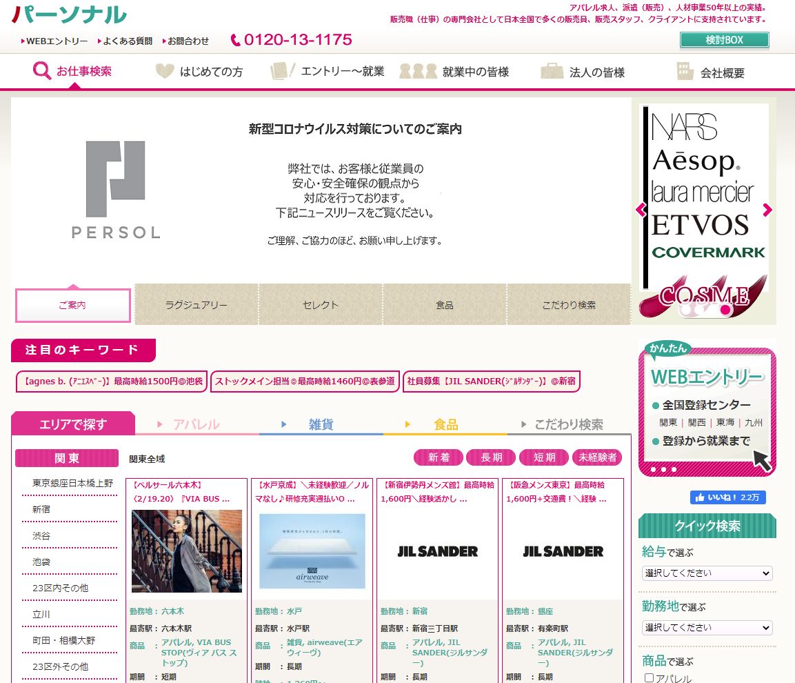Select the はじめての方 navigation item
The height and width of the screenshot is (683, 795).
click(199, 72)
